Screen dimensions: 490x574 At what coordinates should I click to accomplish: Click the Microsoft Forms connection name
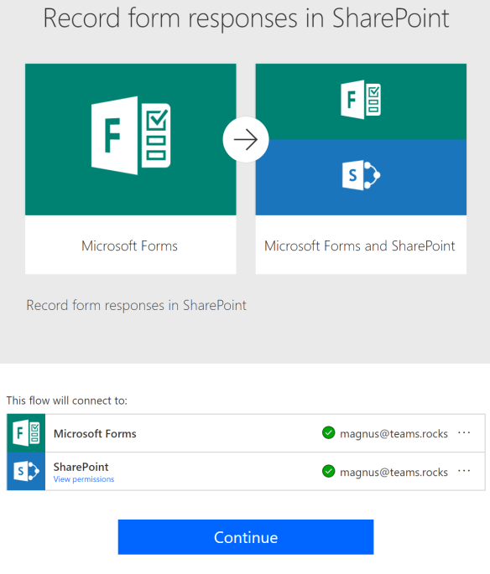[95, 434]
